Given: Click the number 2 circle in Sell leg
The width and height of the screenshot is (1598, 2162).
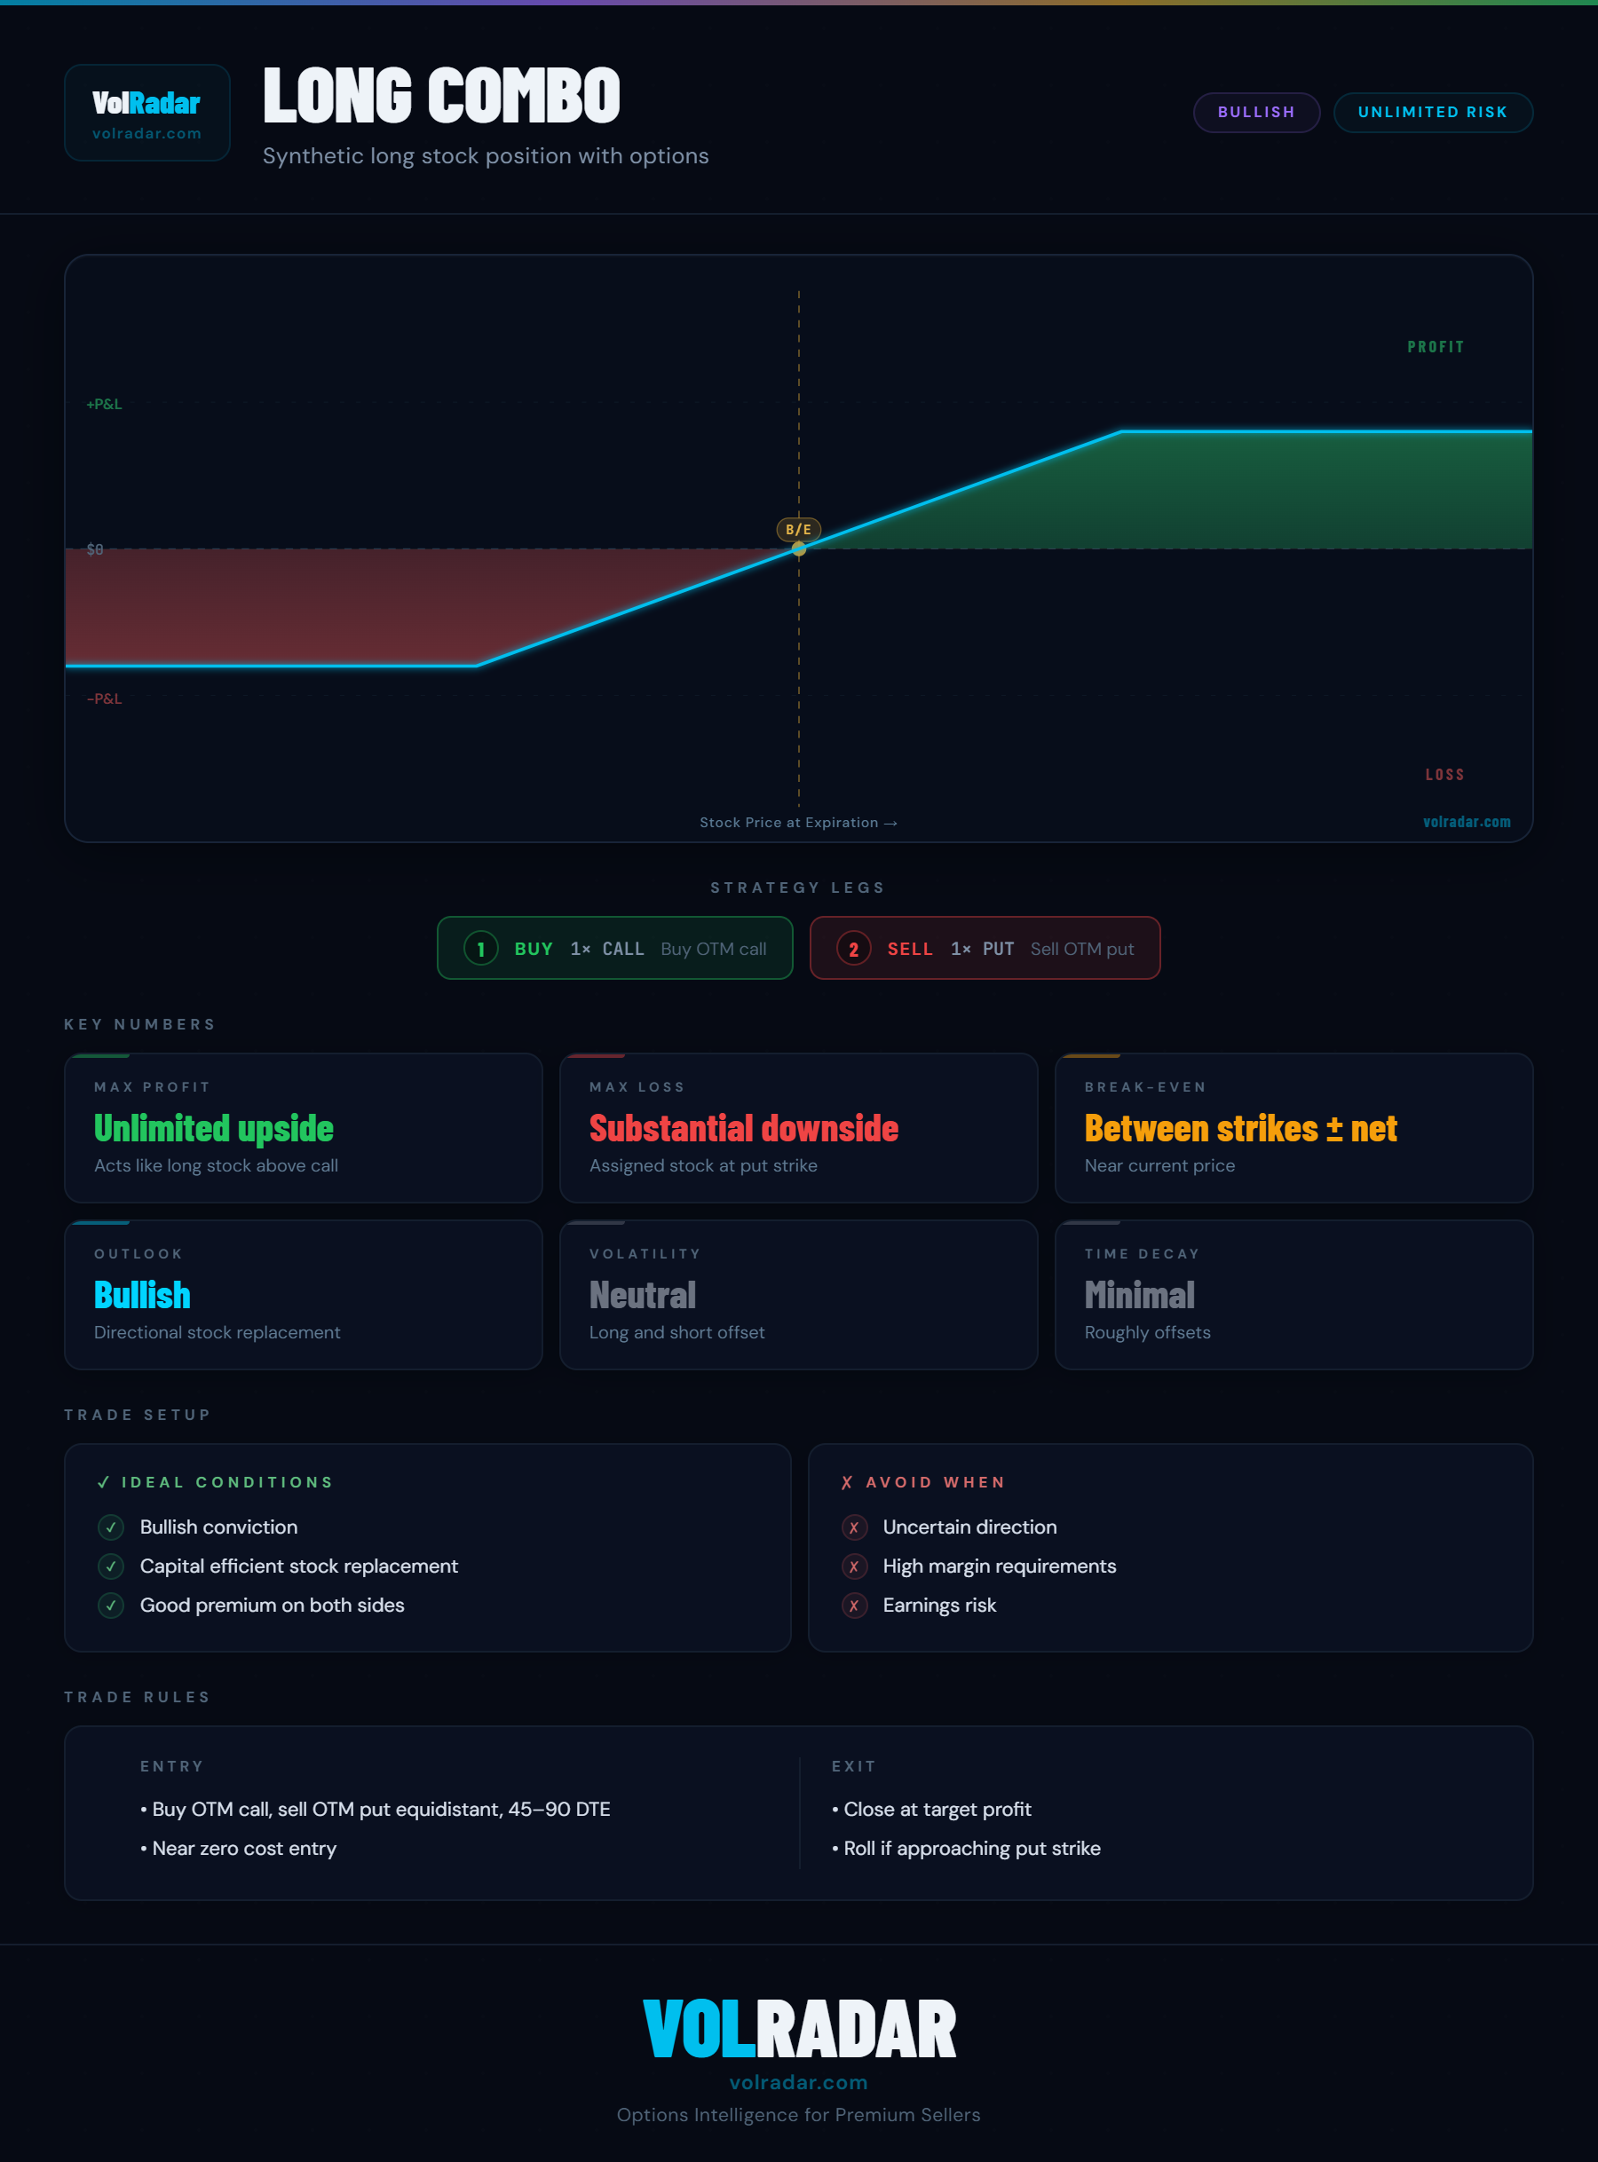Looking at the screenshot, I should (x=853, y=949).
